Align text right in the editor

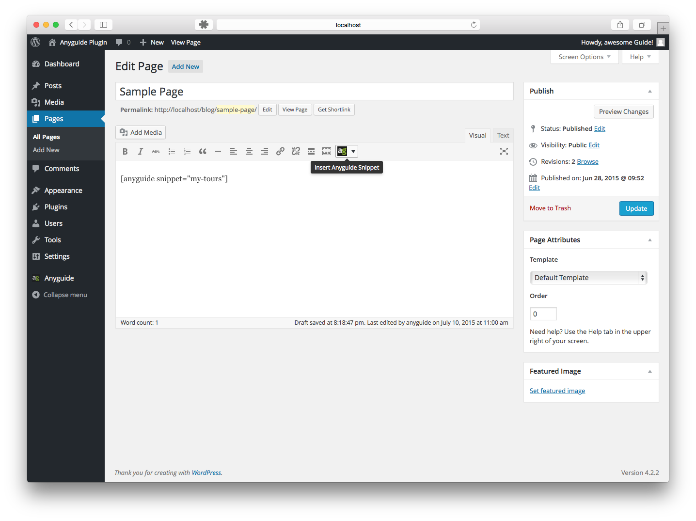click(x=265, y=151)
